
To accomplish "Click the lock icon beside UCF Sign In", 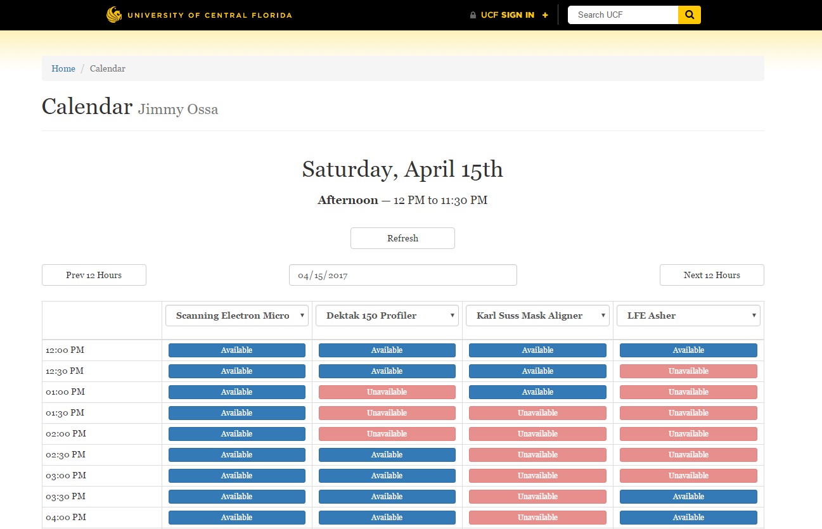I will (473, 15).
